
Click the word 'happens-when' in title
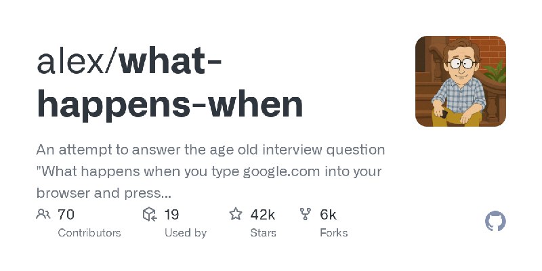point(170,105)
